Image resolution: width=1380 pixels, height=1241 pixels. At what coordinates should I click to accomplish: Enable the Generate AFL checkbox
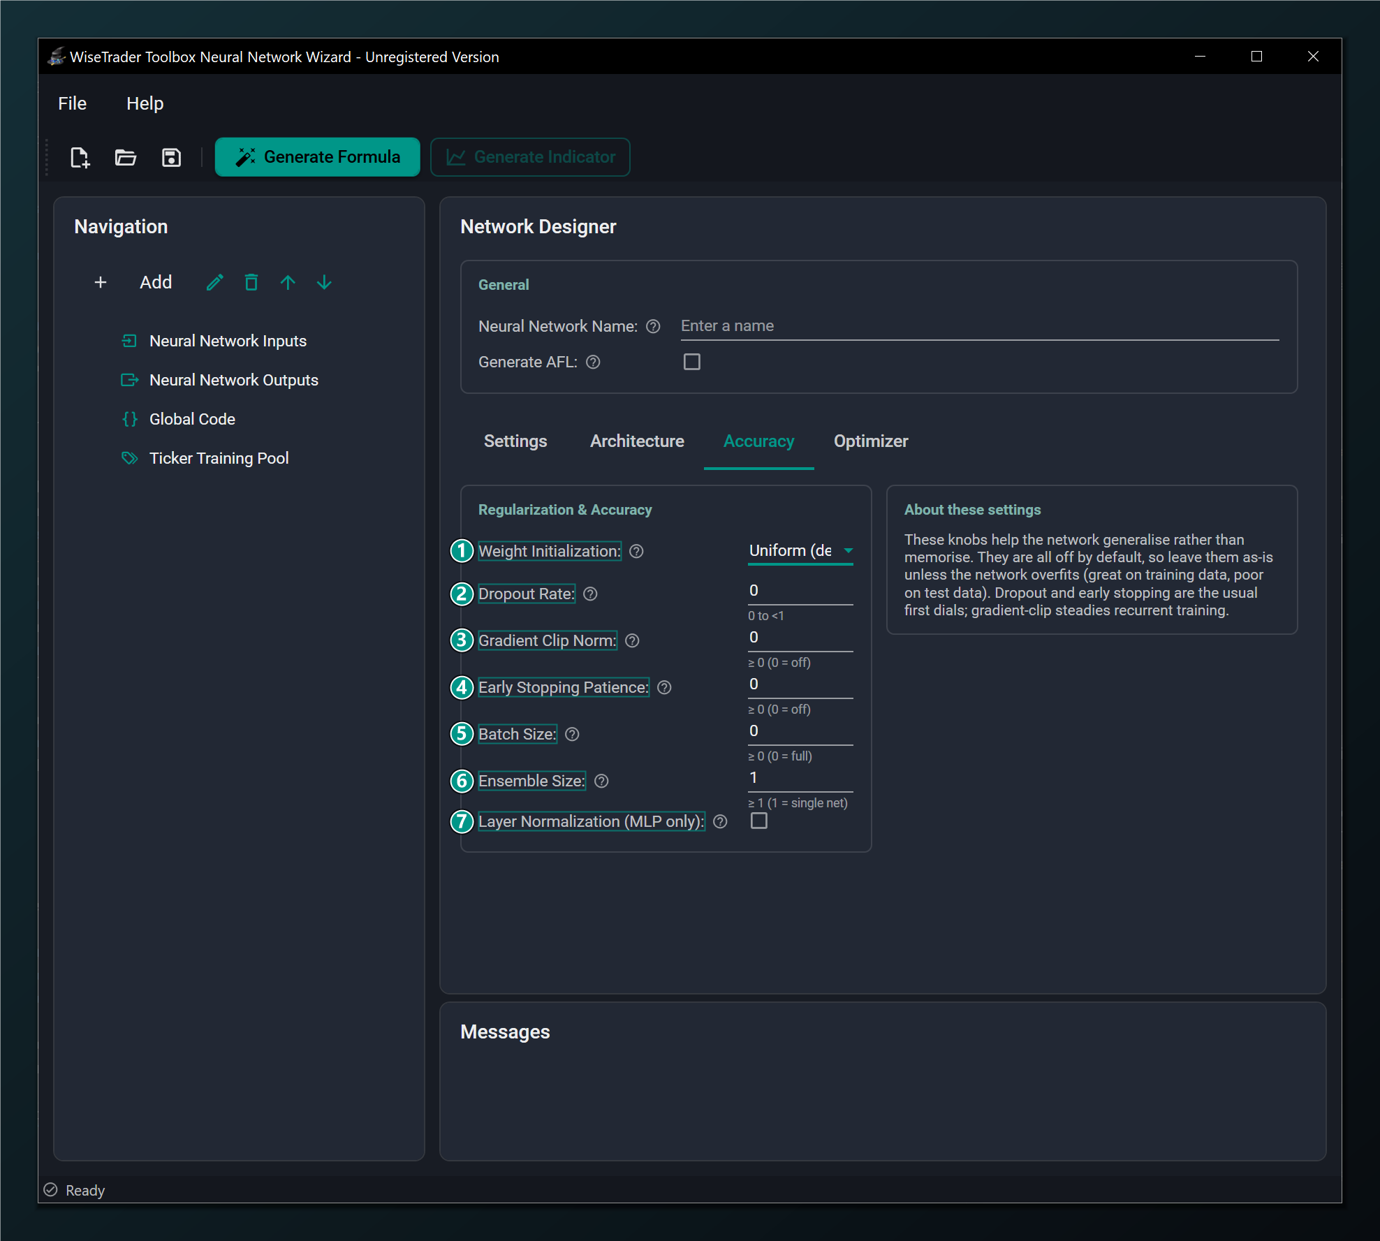click(x=692, y=362)
